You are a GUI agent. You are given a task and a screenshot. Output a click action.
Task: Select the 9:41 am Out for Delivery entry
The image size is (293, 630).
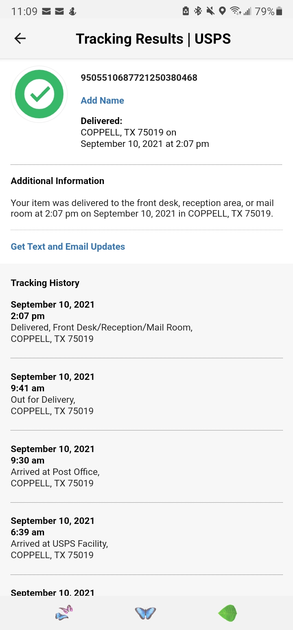pos(52,394)
